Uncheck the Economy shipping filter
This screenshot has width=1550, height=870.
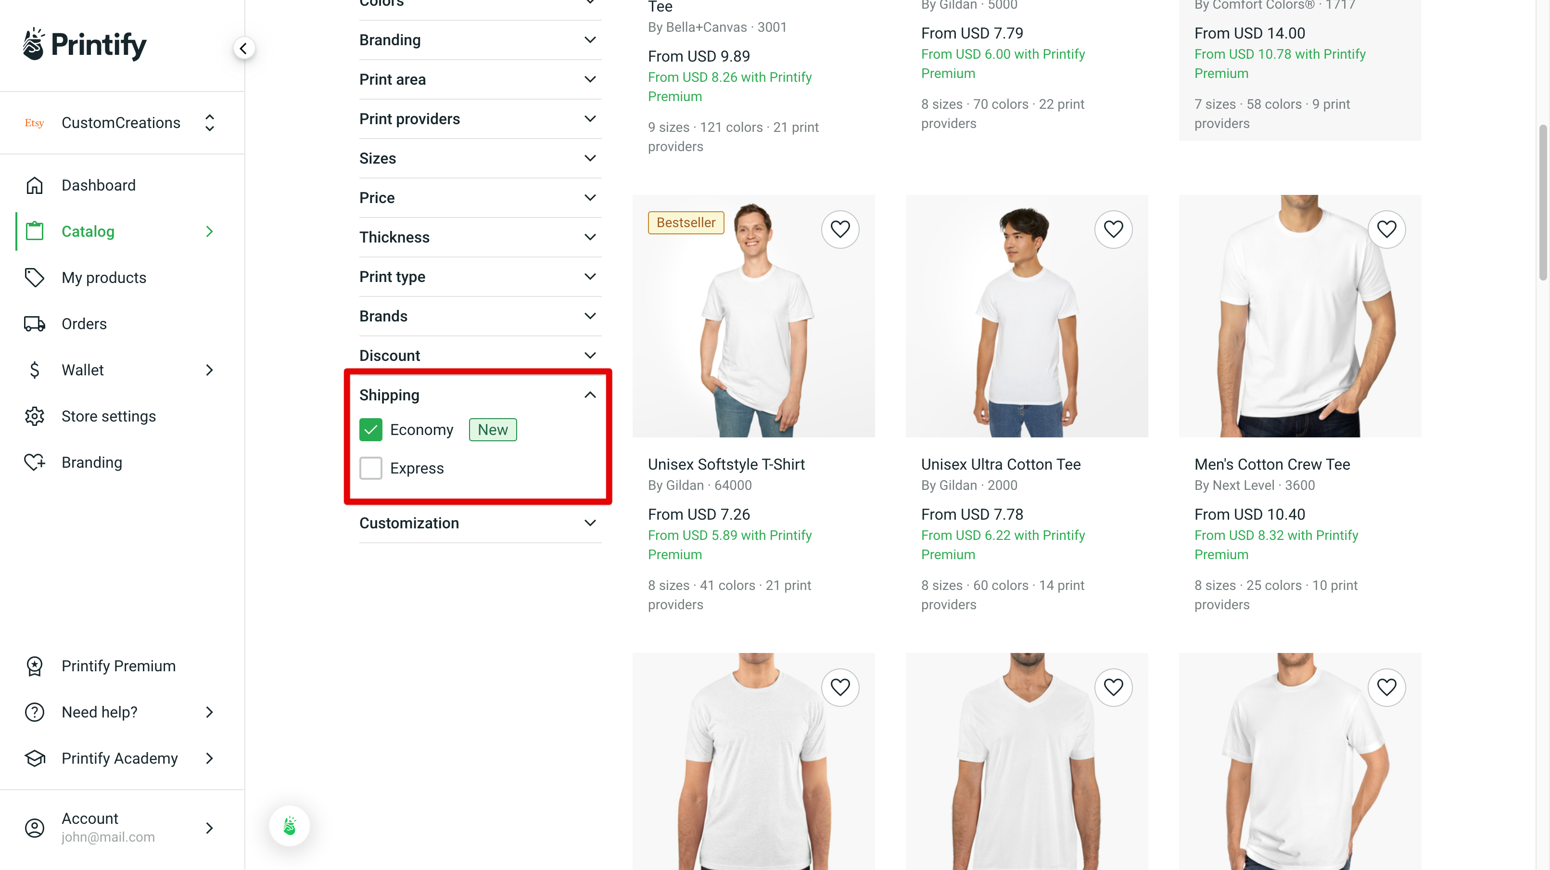click(370, 430)
